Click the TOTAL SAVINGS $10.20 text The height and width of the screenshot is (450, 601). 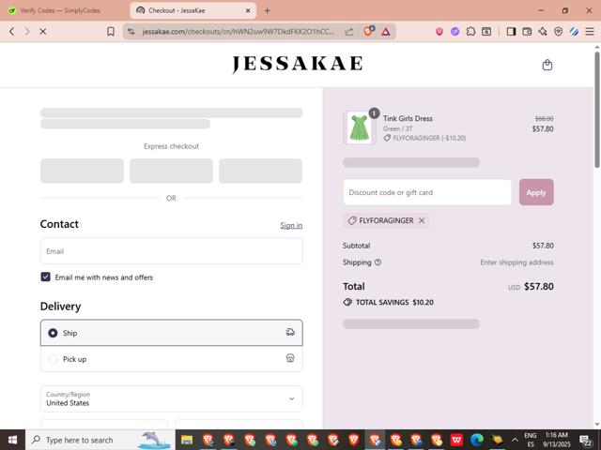(x=394, y=302)
